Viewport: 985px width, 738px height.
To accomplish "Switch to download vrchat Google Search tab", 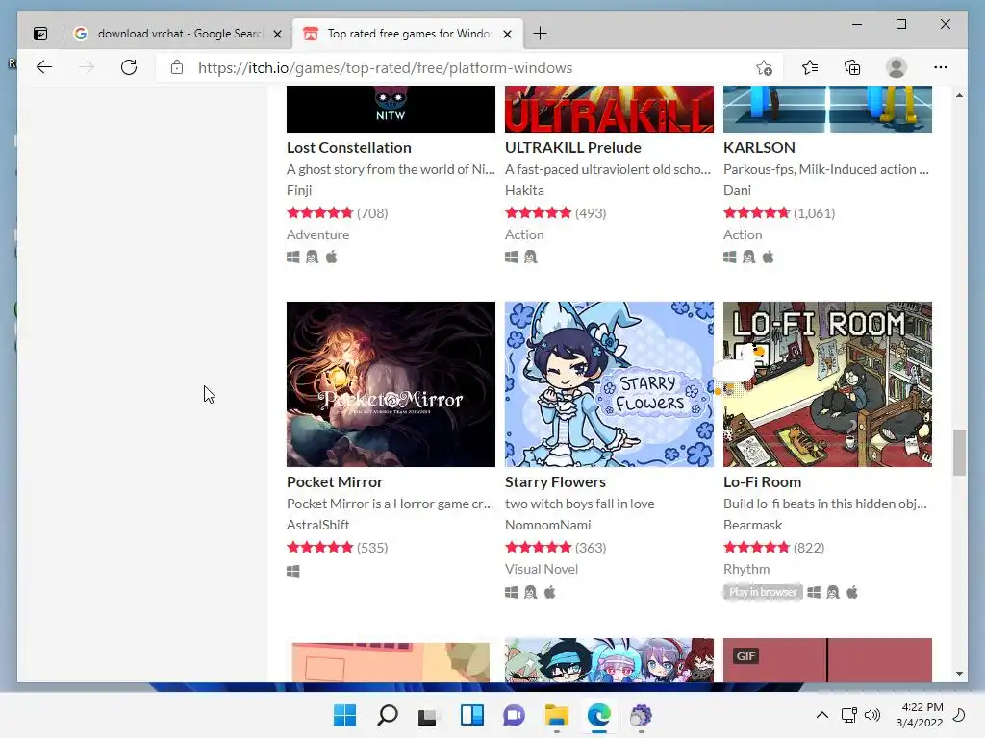I will coord(179,34).
